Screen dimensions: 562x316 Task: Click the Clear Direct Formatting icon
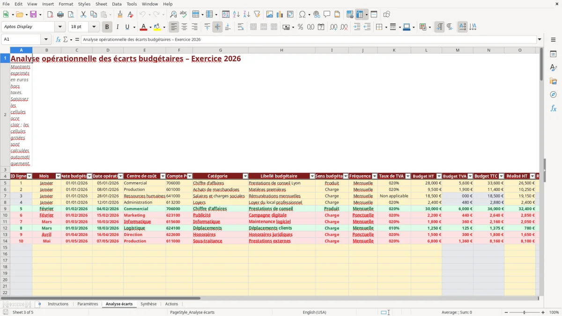[130, 15]
